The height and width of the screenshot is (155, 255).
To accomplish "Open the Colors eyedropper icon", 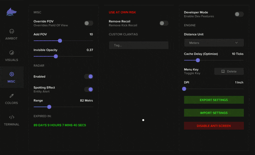I will (12, 96).
